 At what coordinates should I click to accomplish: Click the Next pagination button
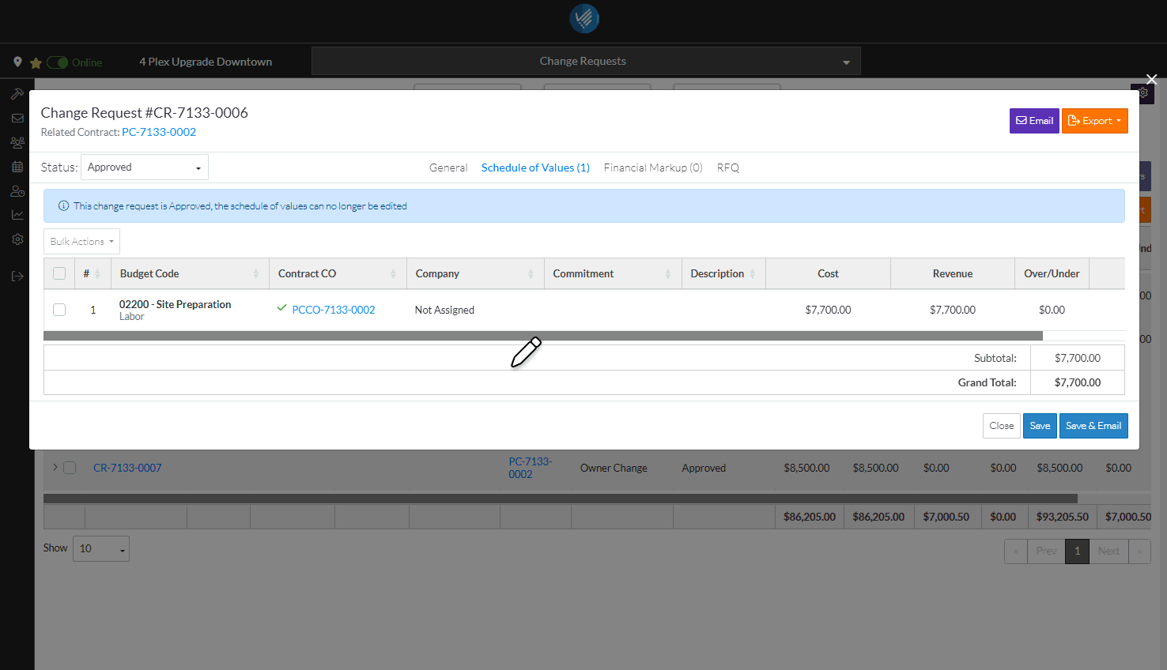pyautogui.click(x=1108, y=551)
